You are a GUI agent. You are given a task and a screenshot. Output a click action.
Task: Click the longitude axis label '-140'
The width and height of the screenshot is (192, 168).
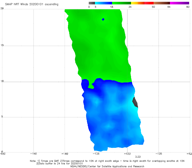pyautogui.click(x=65, y=154)
